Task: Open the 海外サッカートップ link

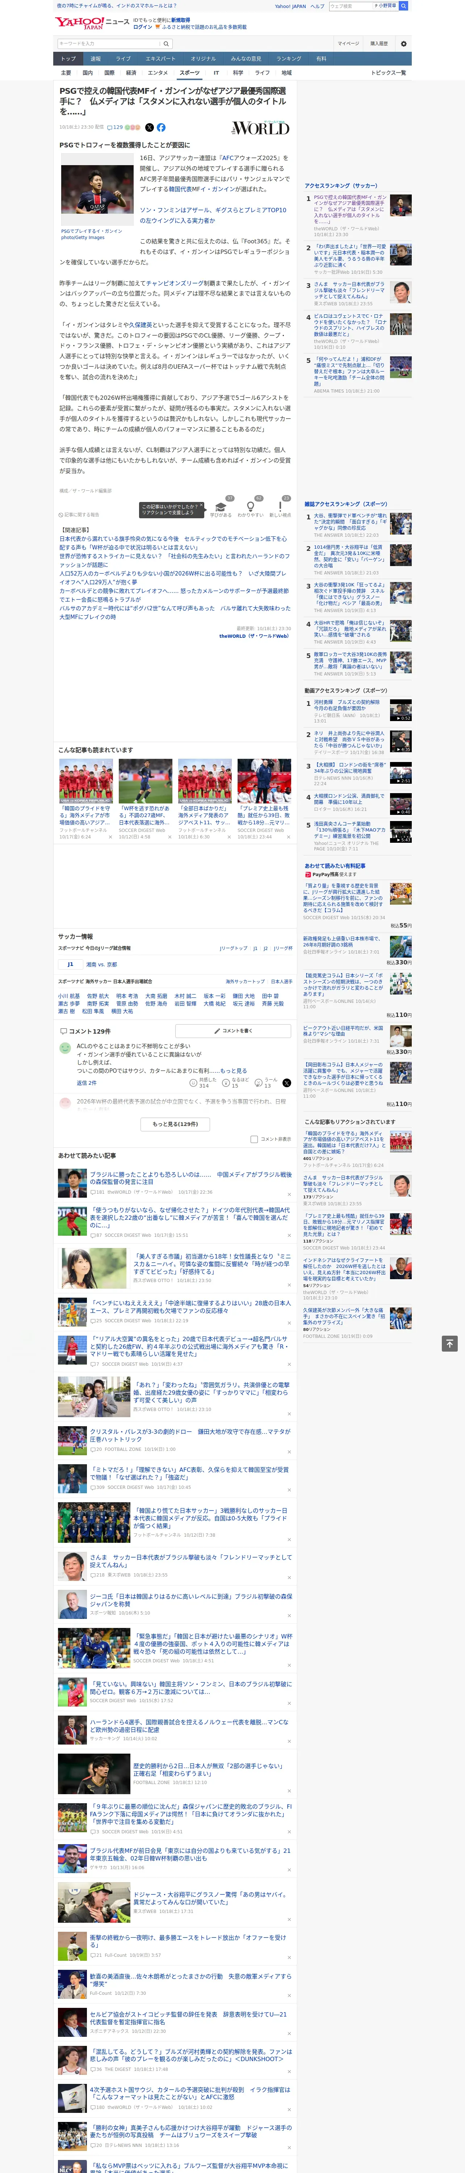Action: (245, 982)
